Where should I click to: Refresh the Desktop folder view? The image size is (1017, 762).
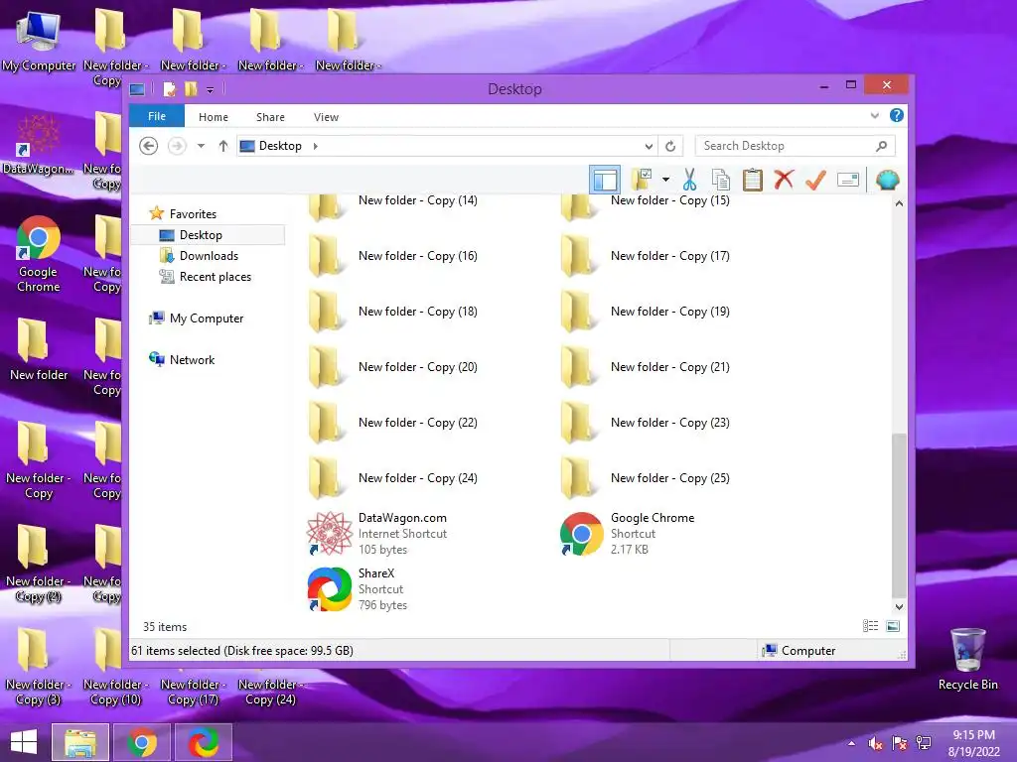[670, 146]
